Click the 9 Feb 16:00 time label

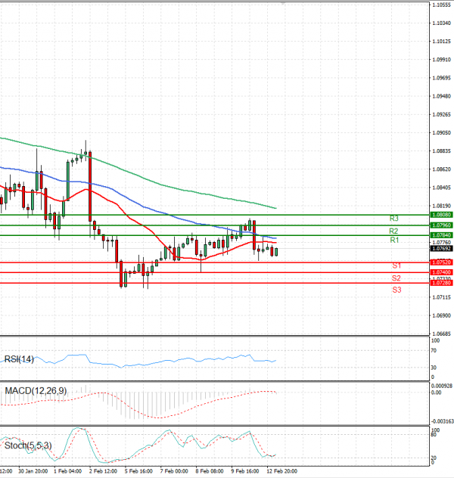click(245, 471)
